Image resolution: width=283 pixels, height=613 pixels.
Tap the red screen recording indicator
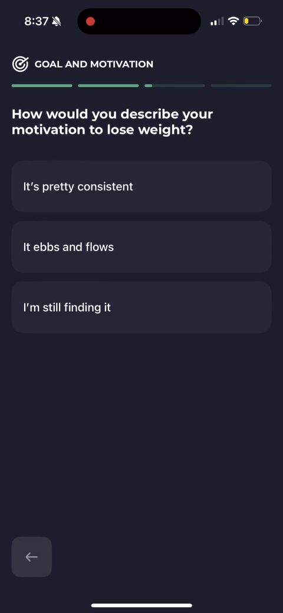click(90, 21)
